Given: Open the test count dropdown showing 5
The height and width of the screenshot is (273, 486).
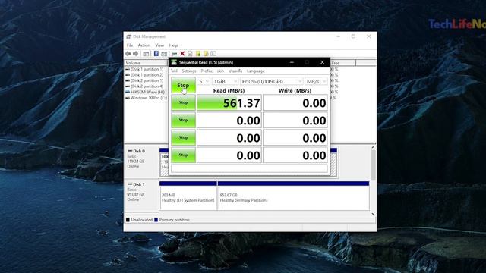Looking at the screenshot, I should click(204, 81).
